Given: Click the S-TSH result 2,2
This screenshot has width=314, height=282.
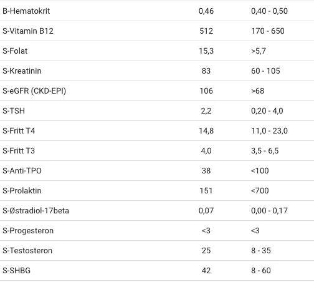Looking at the screenshot, I should (x=206, y=111).
